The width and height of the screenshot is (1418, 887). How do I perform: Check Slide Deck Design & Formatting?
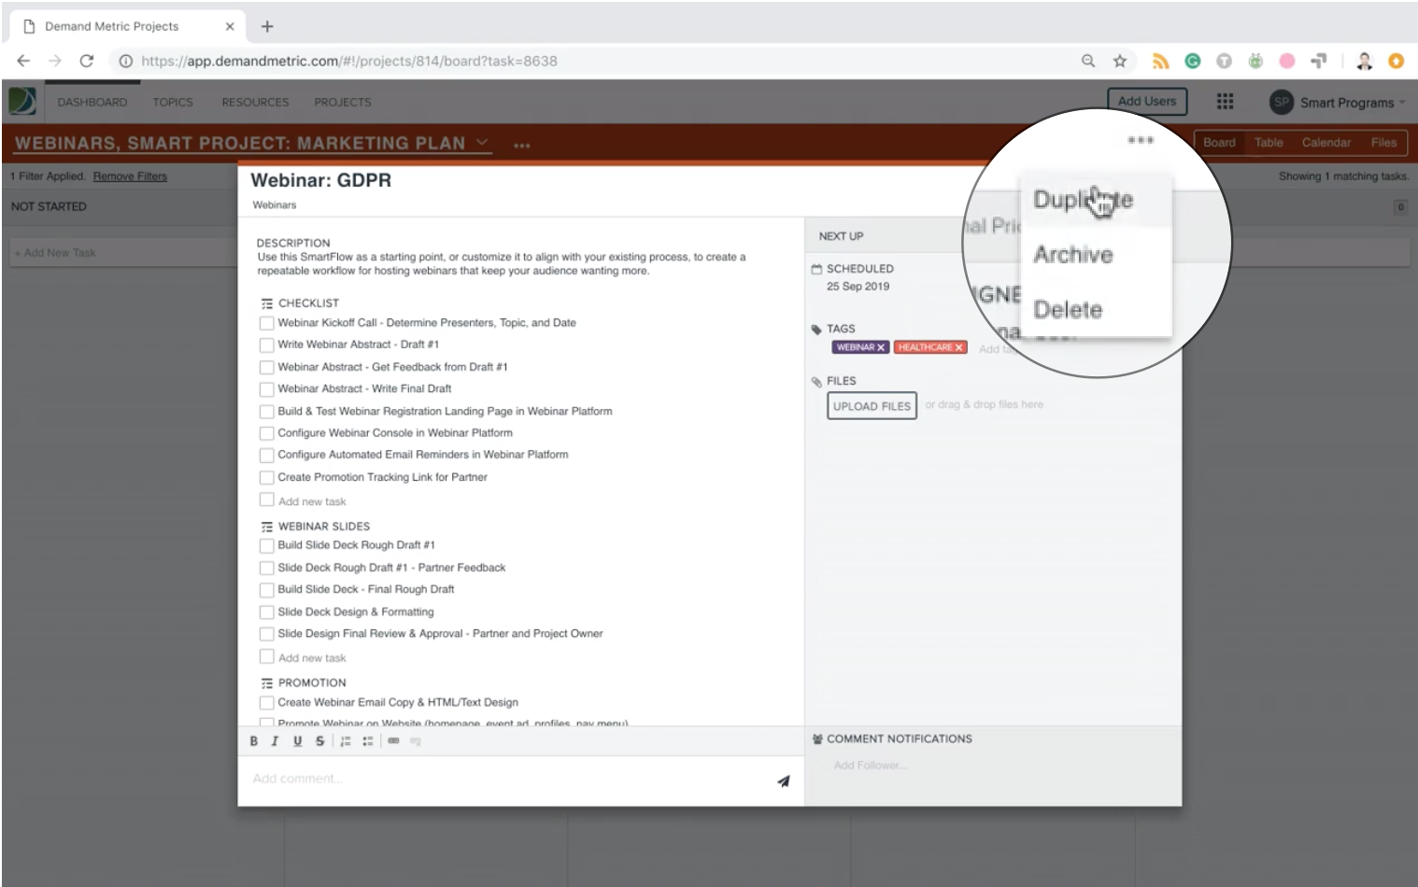click(x=266, y=612)
